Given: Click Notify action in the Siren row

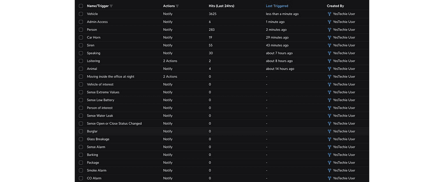Looking at the screenshot, I should coord(168,45).
